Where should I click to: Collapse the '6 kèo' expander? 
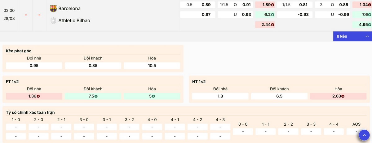pos(352,36)
